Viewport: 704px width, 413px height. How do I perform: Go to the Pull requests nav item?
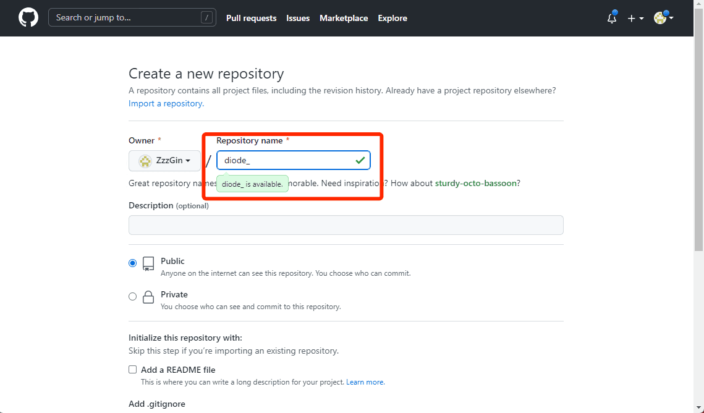tap(252, 18)
